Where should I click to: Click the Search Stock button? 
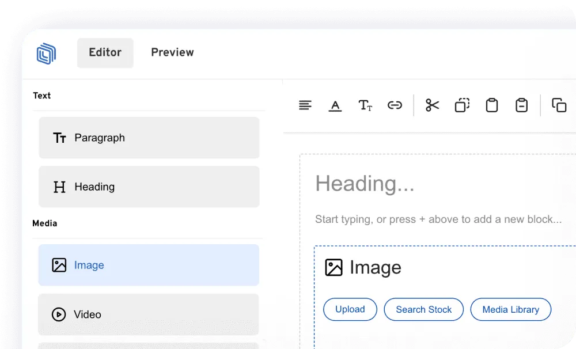pos(423,309)
